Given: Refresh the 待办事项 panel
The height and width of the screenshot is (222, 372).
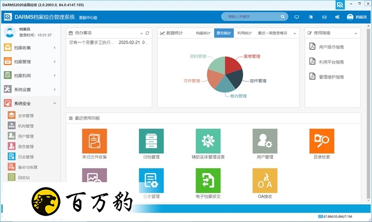Looking at the screenshot, I should (147, 33).
